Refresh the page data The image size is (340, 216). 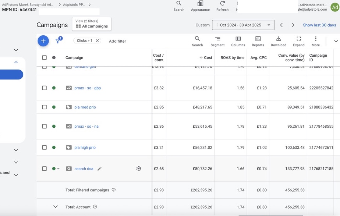[222, 6]
